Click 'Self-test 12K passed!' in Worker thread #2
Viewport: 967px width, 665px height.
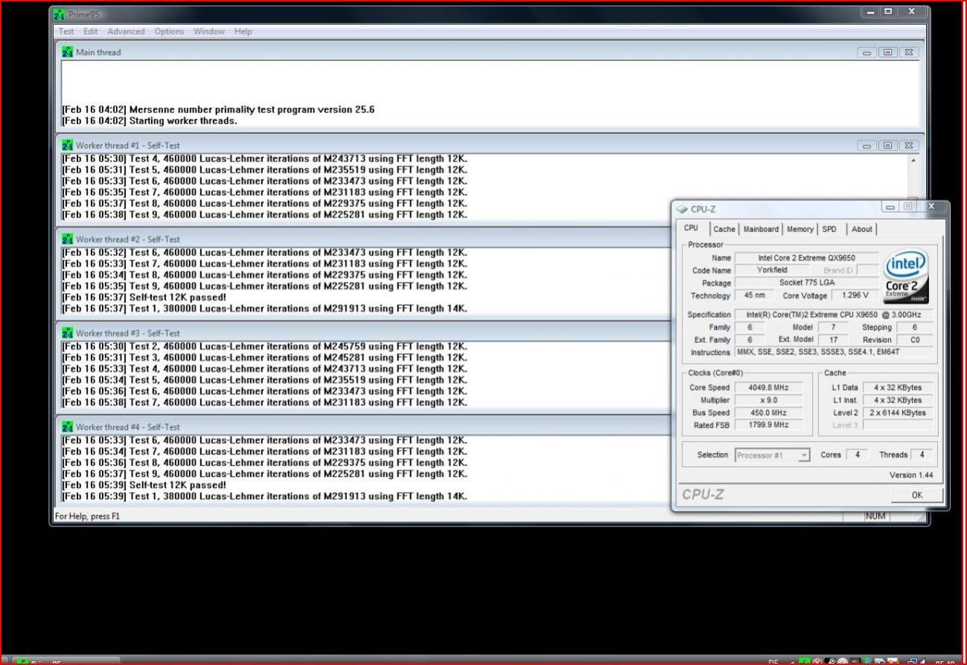click(144, 298)
